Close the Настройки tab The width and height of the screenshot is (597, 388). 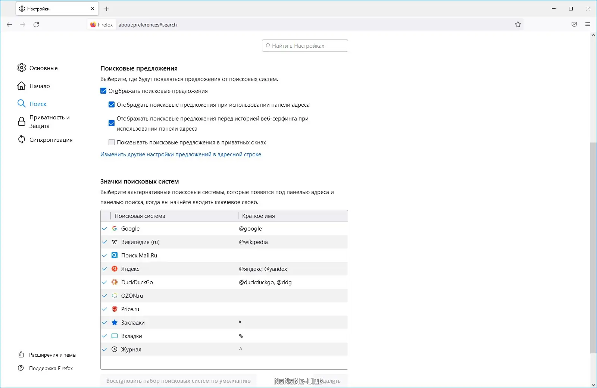click(93, 9)
